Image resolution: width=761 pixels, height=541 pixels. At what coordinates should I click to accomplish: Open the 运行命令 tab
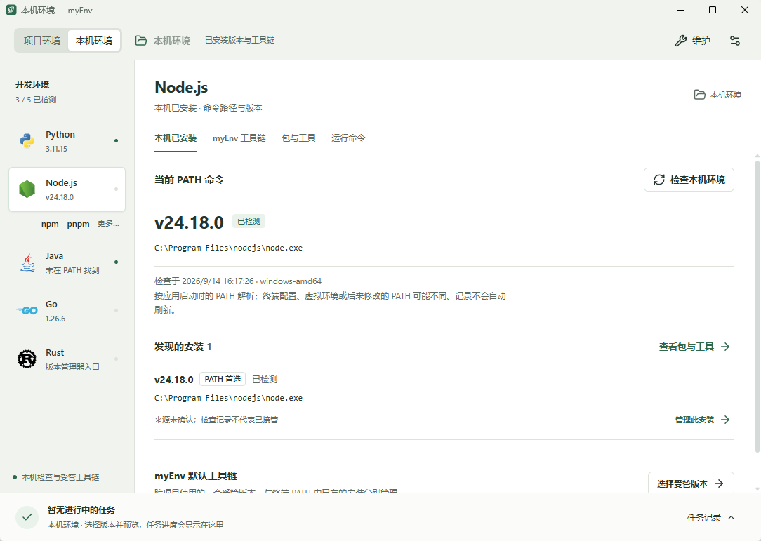(x=348, y=138)
